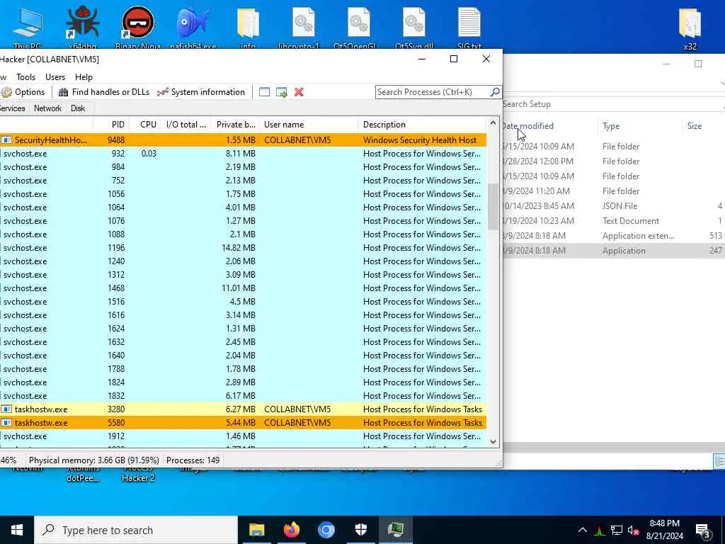Open Firefox from taskbar
The image size is (725, 544).
click(x=291, y=530)
